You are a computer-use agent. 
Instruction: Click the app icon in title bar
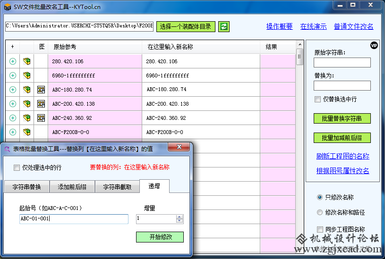click(8, 7)
